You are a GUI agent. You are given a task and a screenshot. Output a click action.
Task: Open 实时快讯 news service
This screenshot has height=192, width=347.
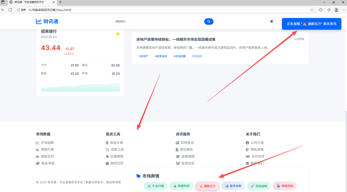(x=187, y=143)
